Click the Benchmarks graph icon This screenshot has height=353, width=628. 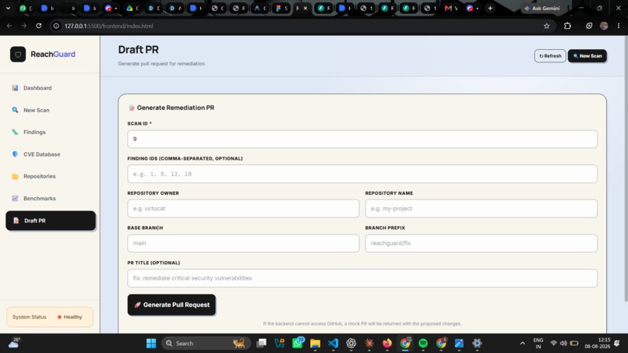pyautogui.click(x=16, y=199)
